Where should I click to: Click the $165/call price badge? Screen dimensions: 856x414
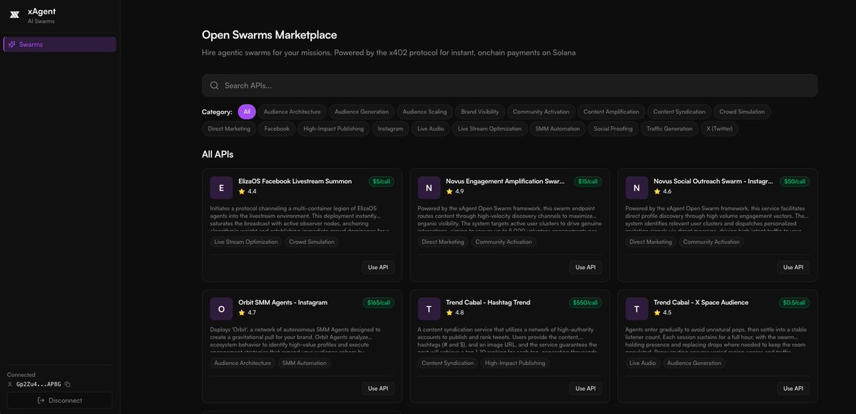[378, 303]
